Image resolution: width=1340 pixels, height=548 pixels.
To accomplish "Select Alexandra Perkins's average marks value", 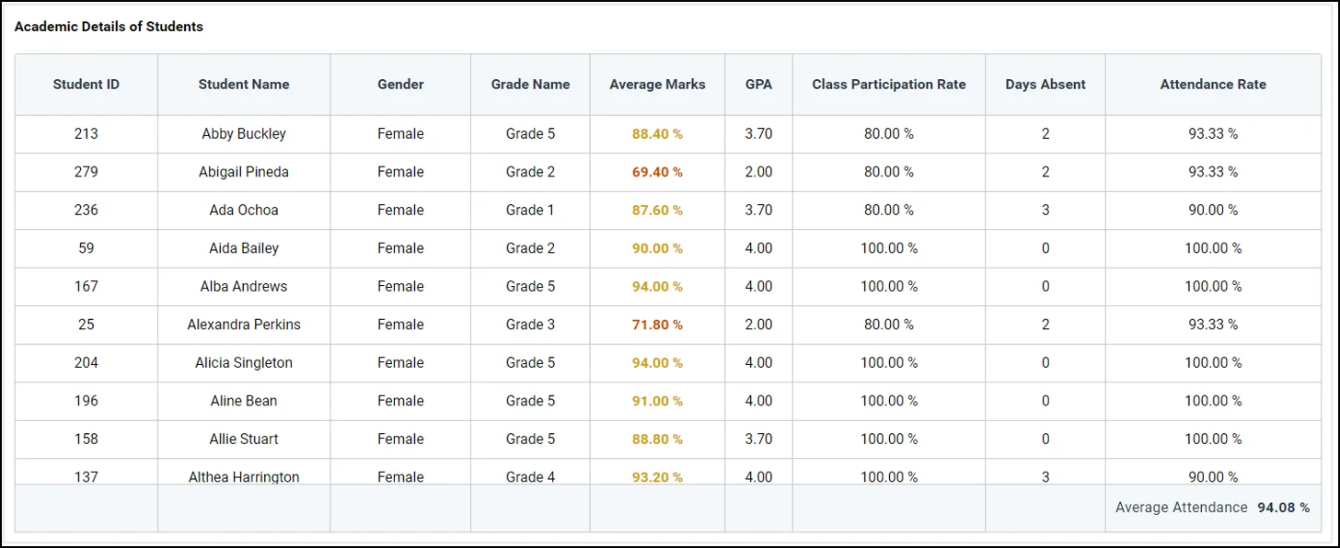I will click(656, 325).
